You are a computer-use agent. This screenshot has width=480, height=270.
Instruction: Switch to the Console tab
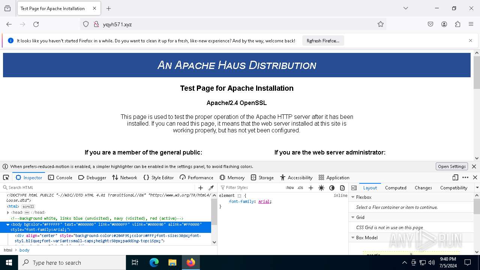click(60, 177)
